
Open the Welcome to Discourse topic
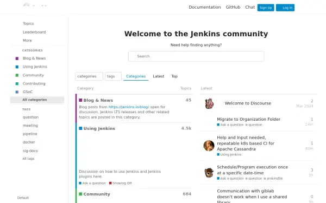pyautogui.click(x=248, y=103)
